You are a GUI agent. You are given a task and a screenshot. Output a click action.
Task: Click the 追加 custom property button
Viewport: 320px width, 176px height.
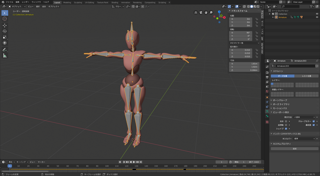[295, 149]
